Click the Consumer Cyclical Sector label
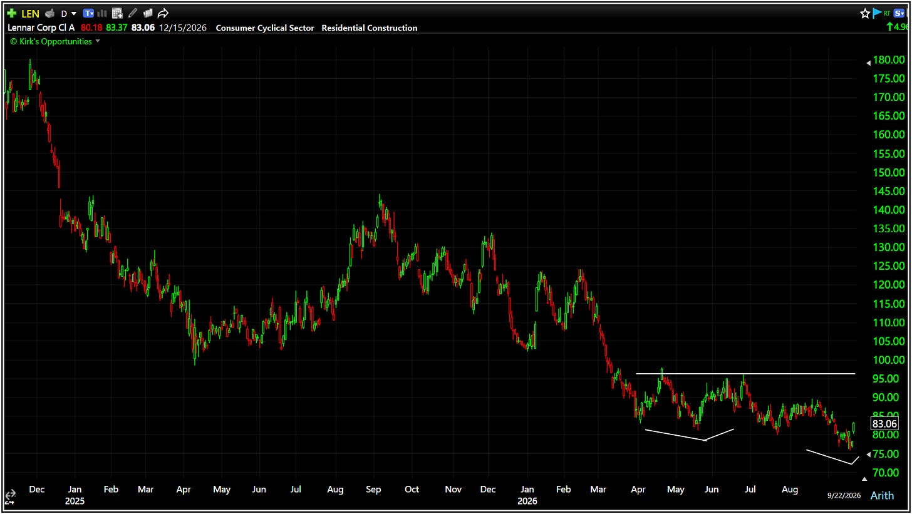 (x=265, y=28)
